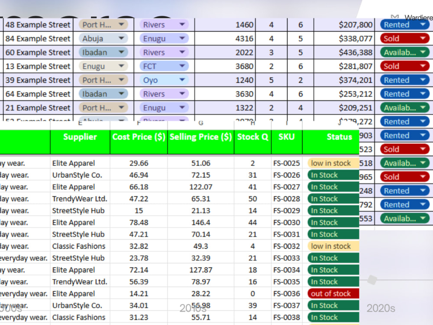Open Available status dropdown in row ending 553
Screen dimensions: 433x325
(x=405, y=218)
